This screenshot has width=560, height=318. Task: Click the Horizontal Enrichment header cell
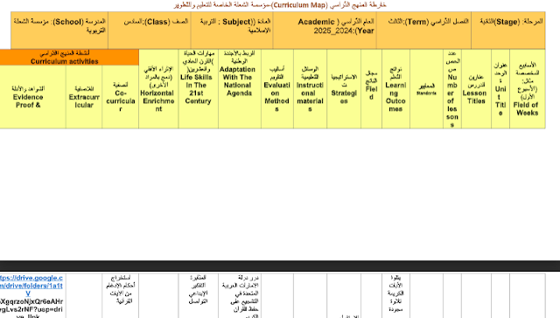[158, 89]
